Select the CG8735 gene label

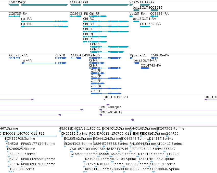click(15, 2)
